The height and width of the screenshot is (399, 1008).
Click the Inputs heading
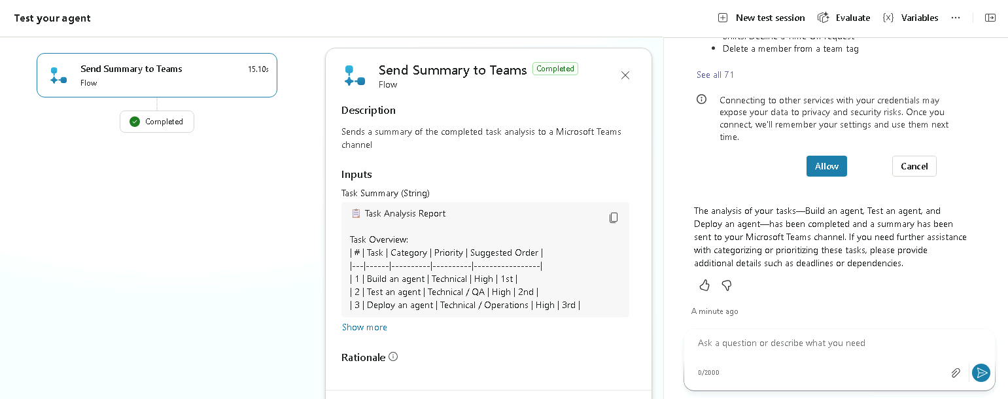click(356, 174)
